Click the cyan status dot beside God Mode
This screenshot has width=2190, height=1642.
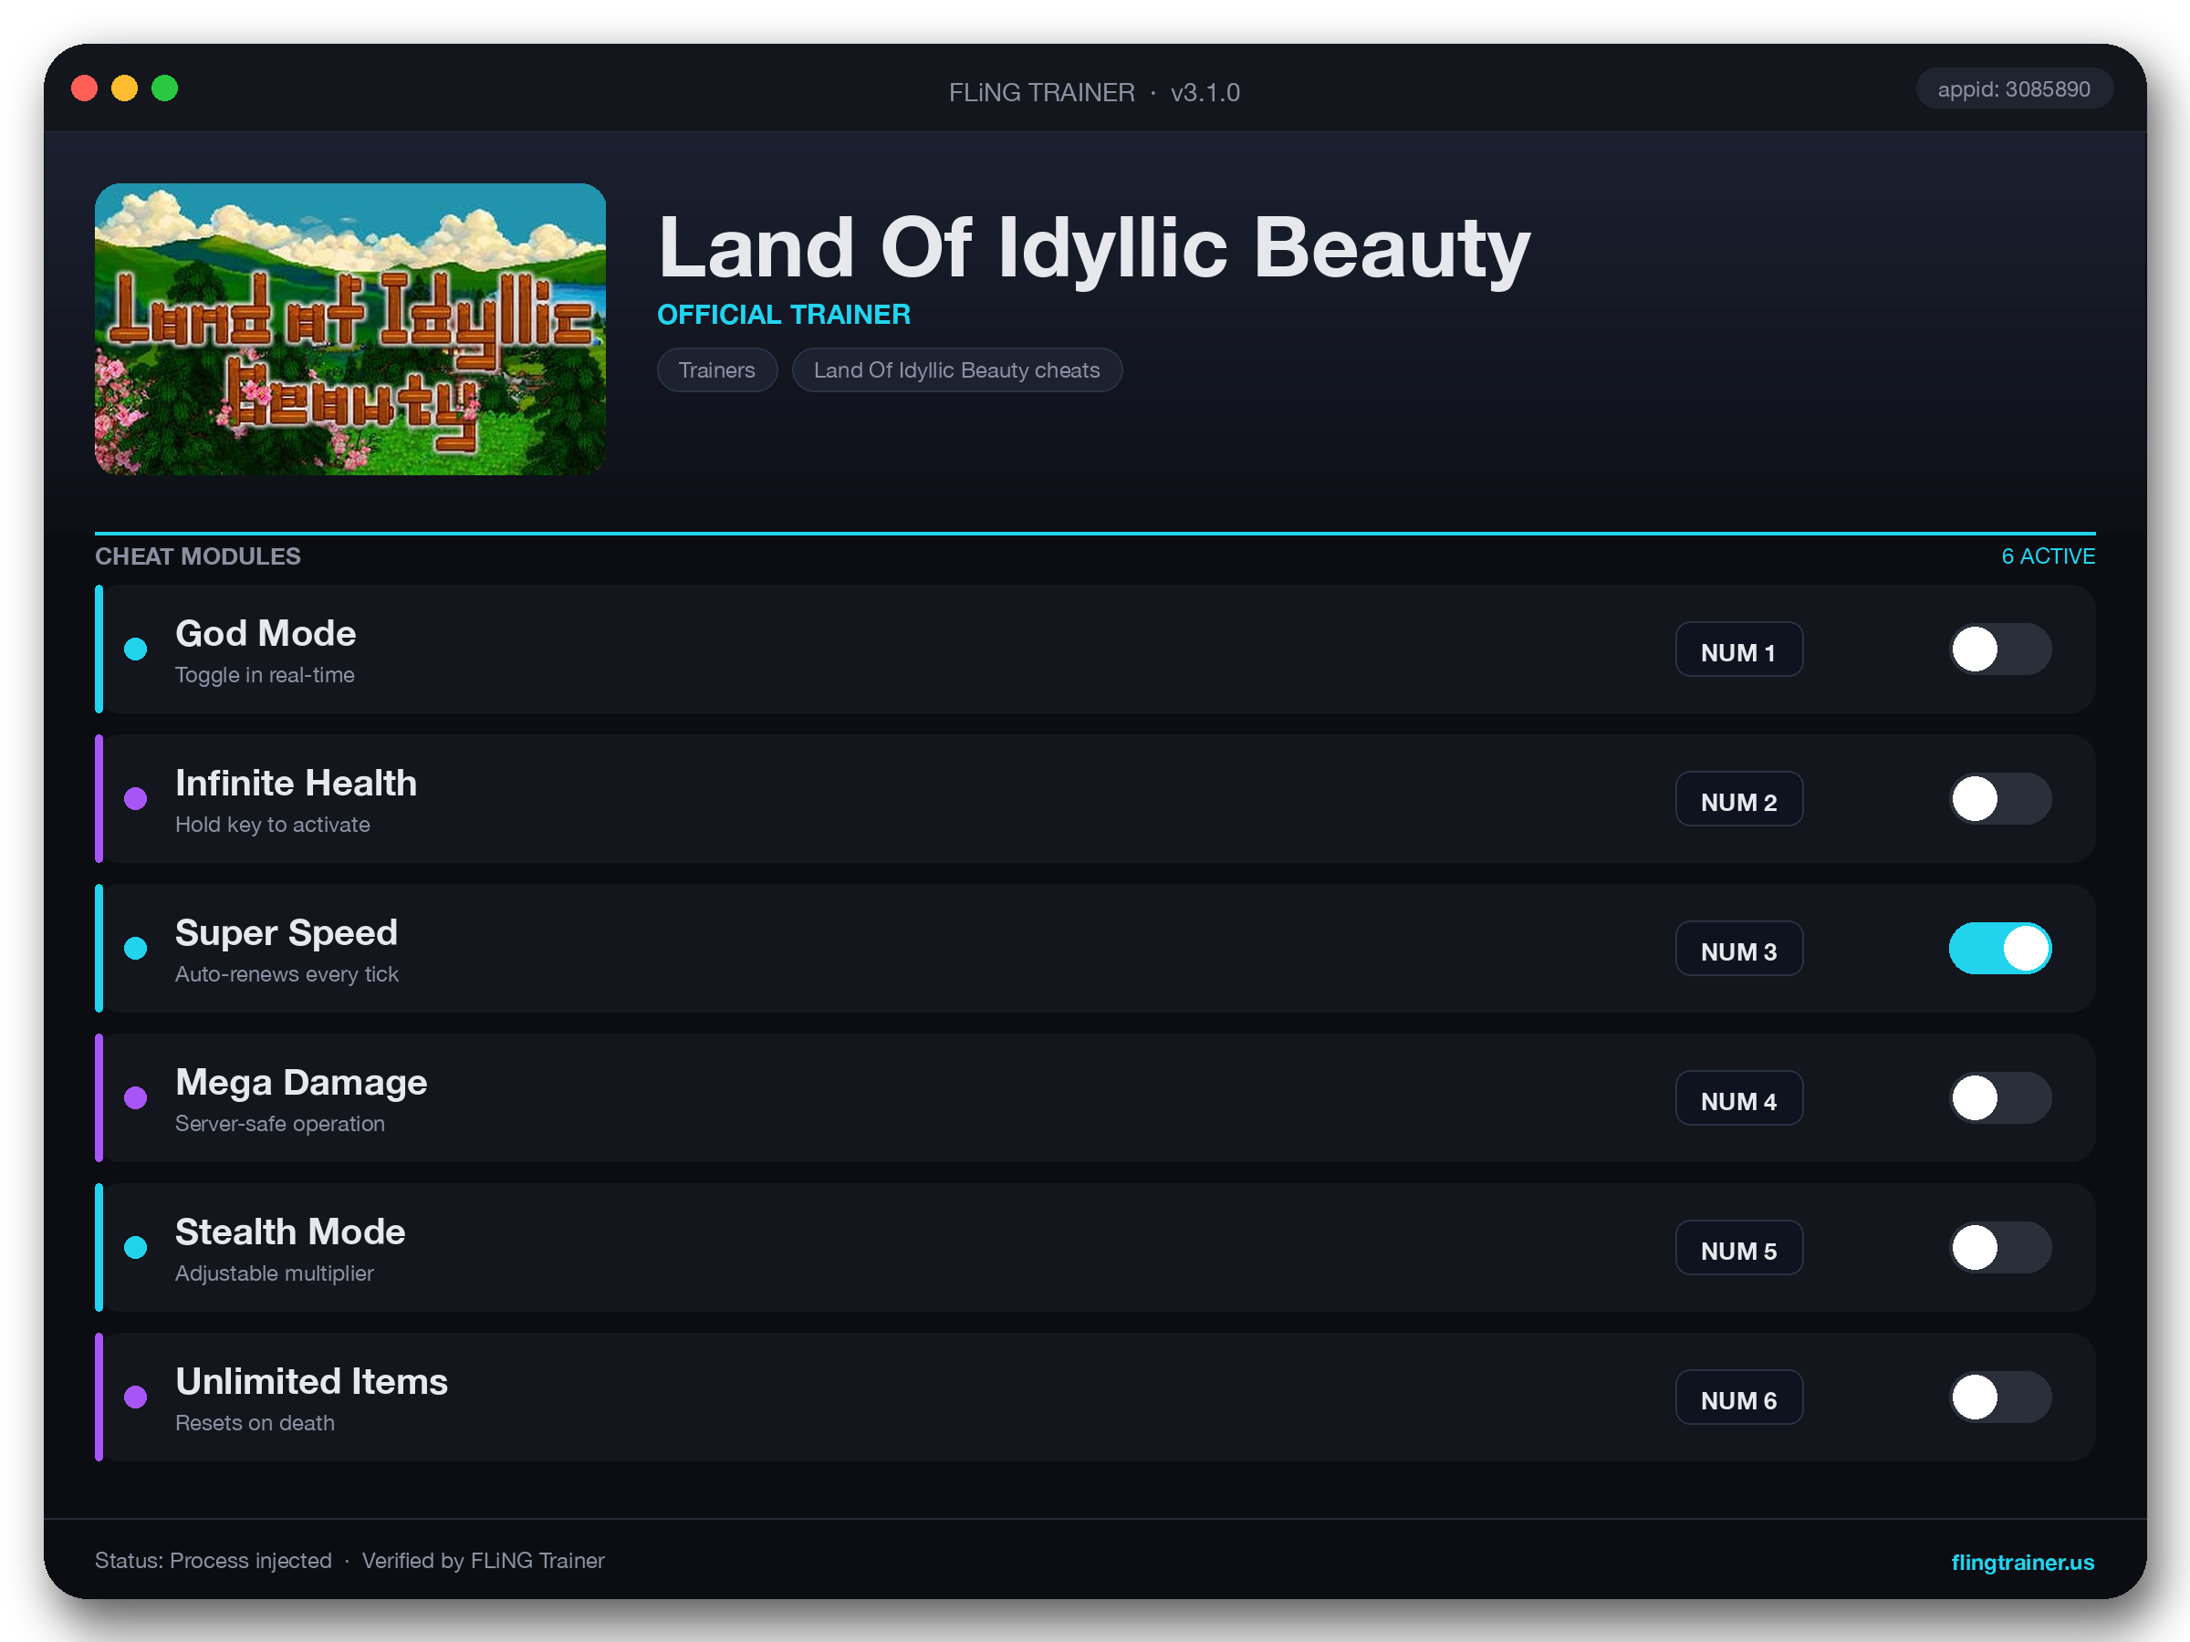point(136,650)
